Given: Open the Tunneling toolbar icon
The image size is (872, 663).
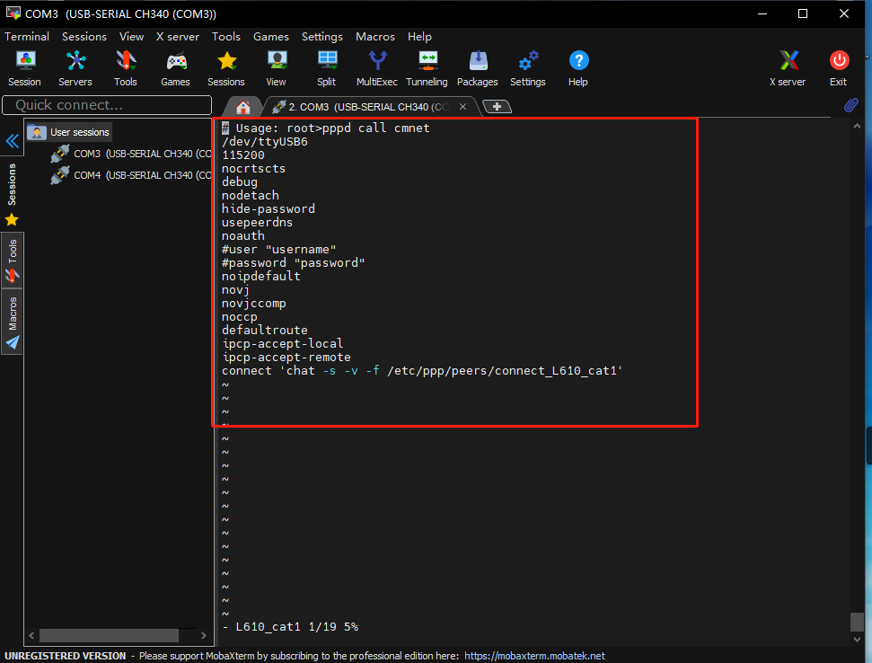Looking at the screenshot, I should click(x=427, y=68).
